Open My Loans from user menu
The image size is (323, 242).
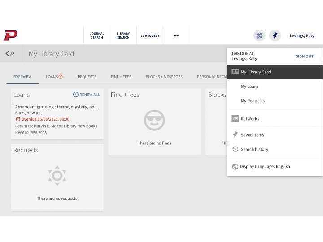point(249,86)
